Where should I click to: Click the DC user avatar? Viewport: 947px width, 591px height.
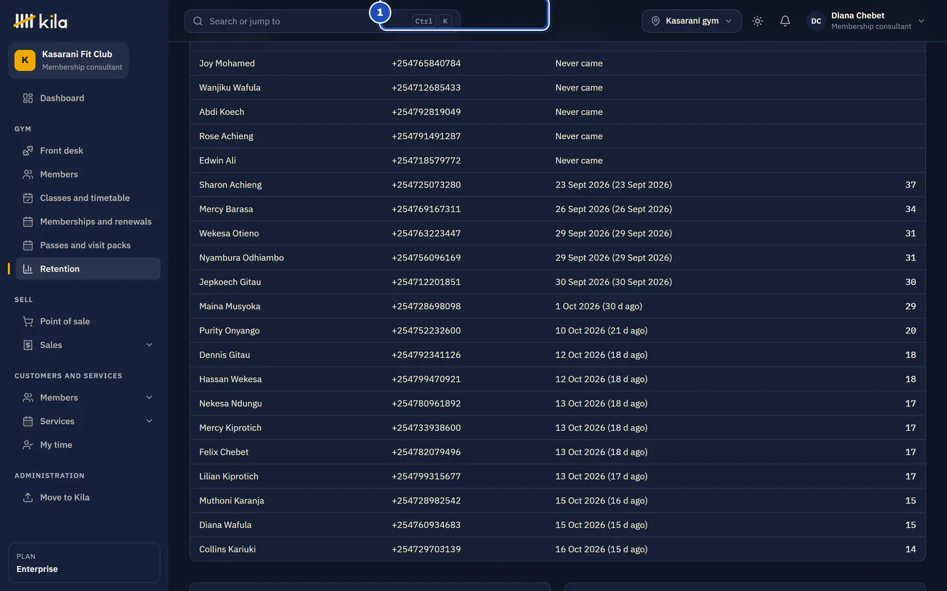click(x=816, y=21)
